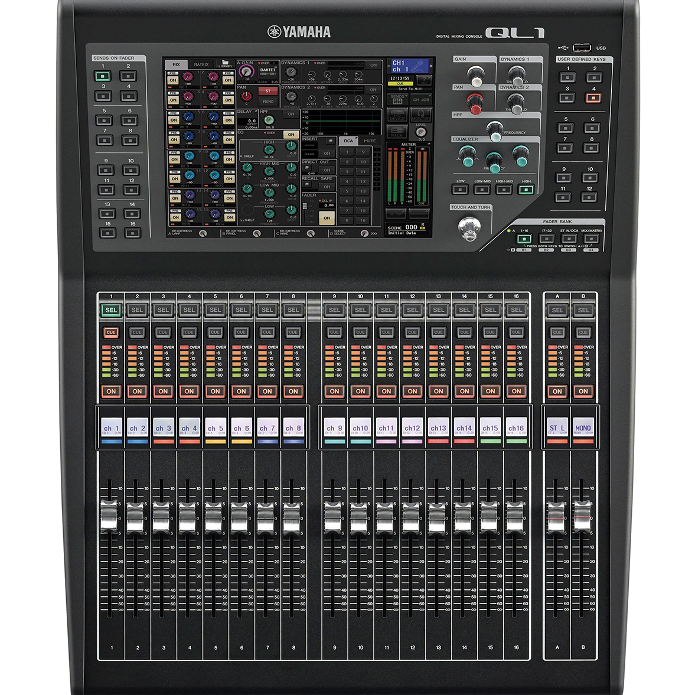Viewport: 695px width, 695px height.
Task: Assign DCA group 1 button
Action: [347, 152]
